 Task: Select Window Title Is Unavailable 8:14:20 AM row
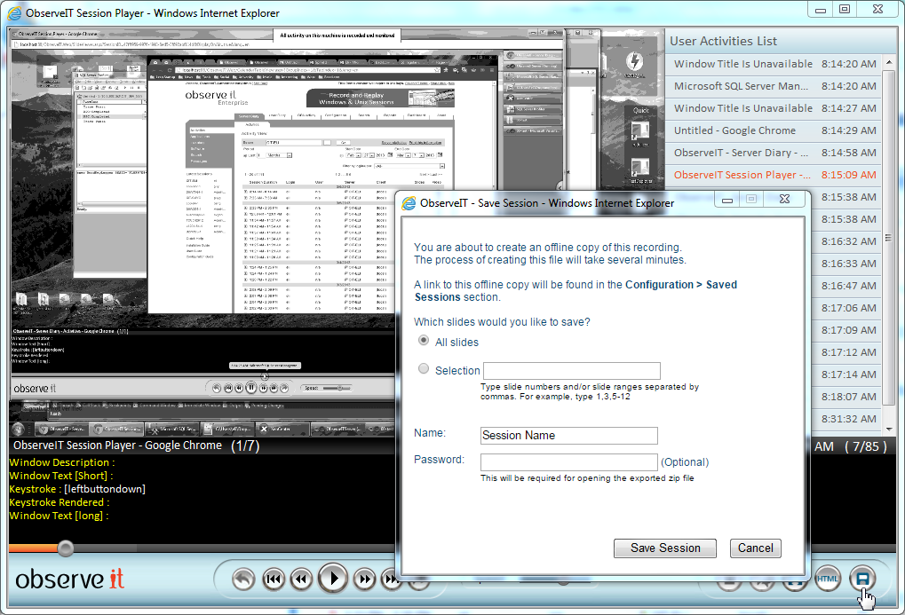(x=774, y=64)
